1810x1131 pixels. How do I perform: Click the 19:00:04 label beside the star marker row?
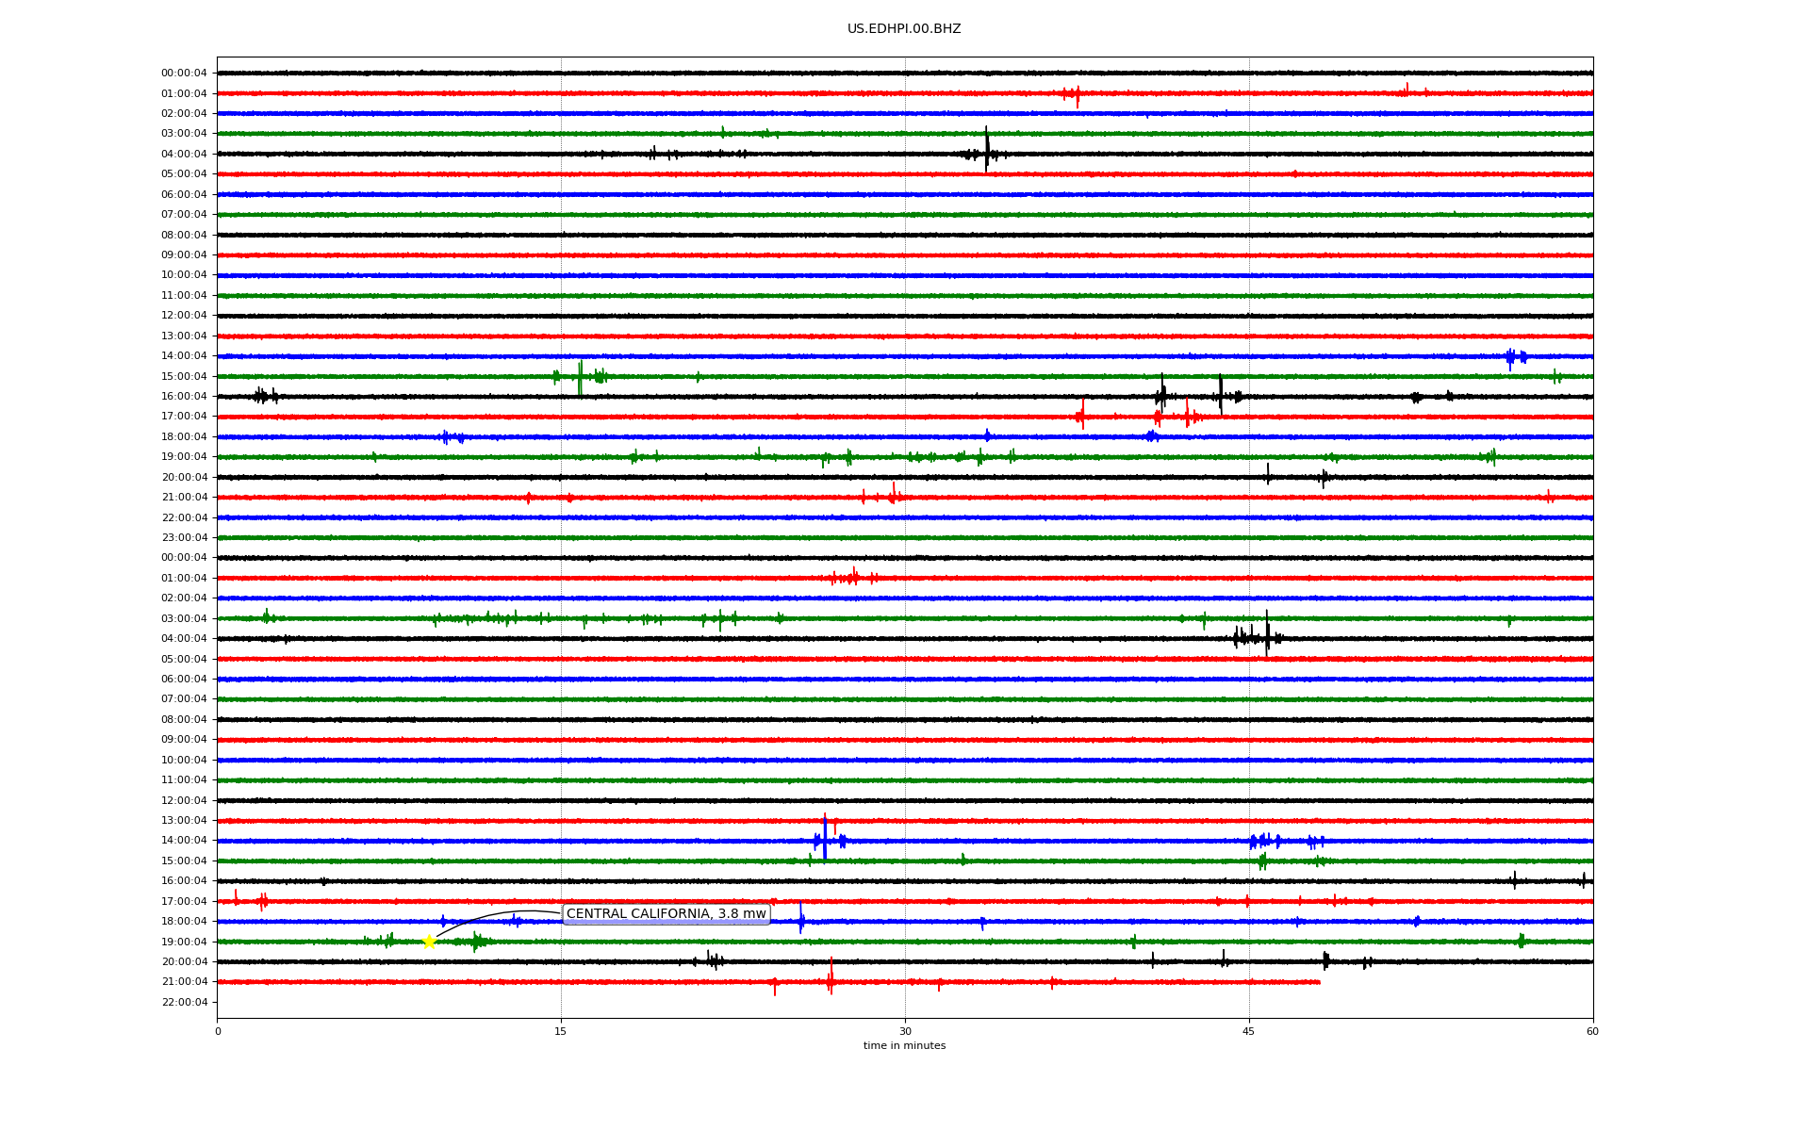pyautogui.click(x=184, y=942)
